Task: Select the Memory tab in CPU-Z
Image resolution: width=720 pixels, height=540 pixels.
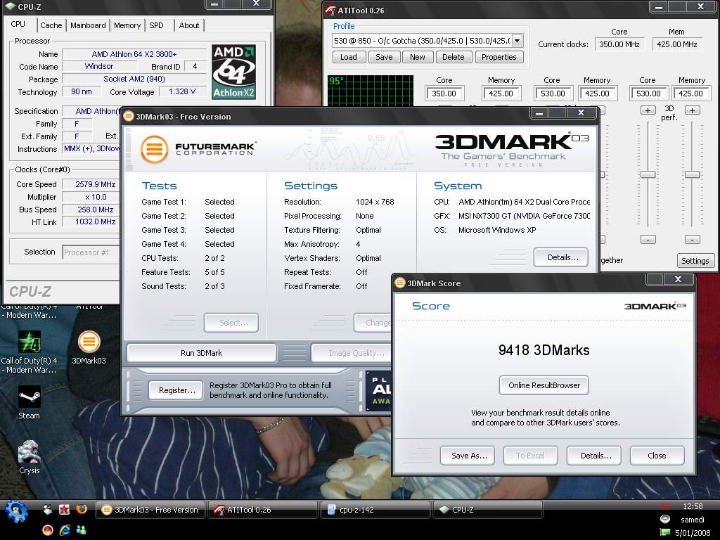Action: click(127, 25)
